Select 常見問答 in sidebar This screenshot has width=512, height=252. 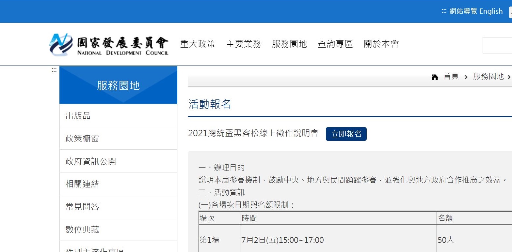click(x=118, y=207)
